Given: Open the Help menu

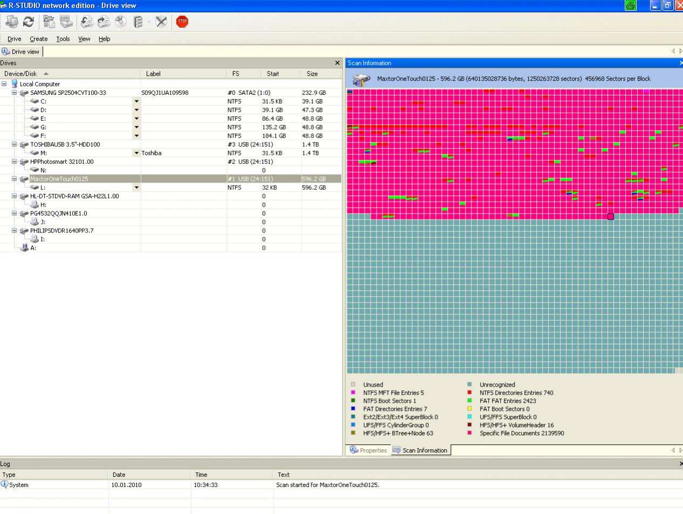Looking at the screenshot, I should click(x=104, y=39).
